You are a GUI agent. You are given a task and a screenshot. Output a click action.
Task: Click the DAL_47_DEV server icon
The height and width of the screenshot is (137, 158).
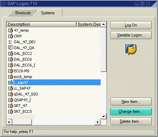coord(10,42)
